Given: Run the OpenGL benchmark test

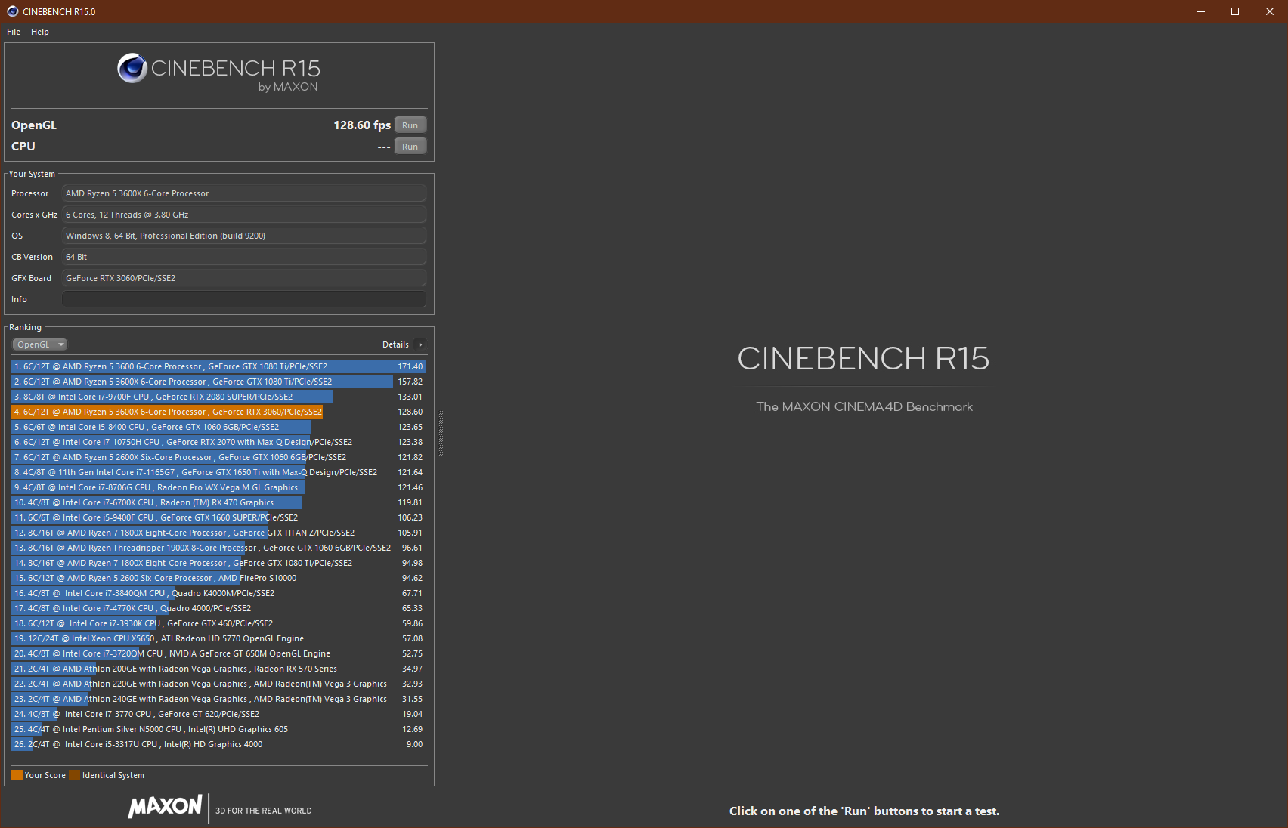Looking at the screenshot, I should 410,125.
